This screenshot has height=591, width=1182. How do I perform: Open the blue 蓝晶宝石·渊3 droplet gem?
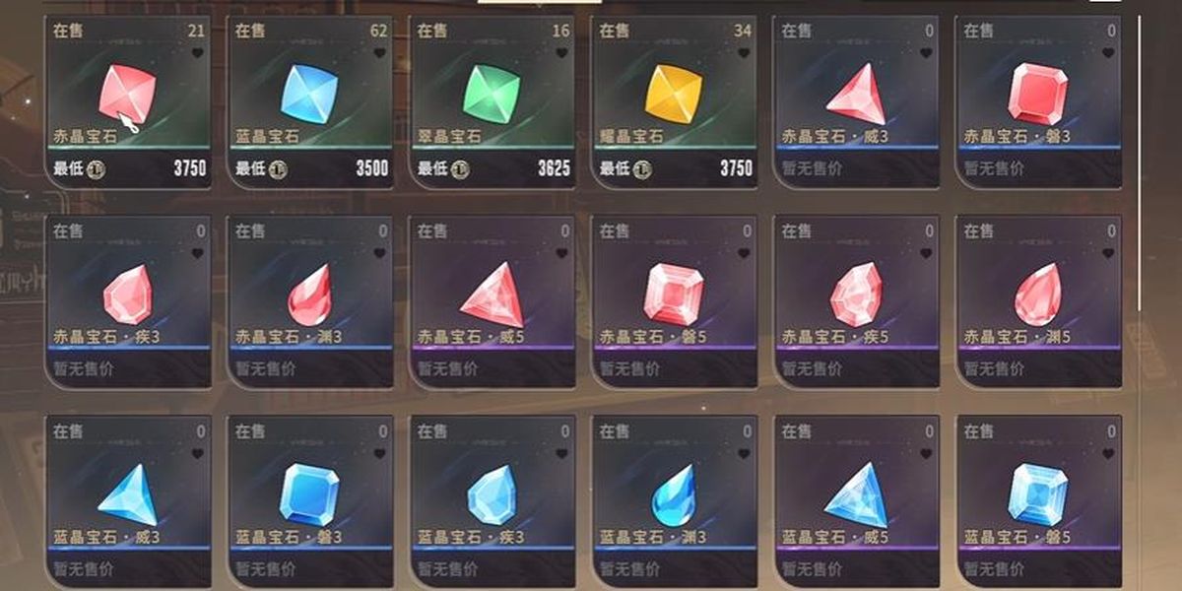click(x=674, y=495)
